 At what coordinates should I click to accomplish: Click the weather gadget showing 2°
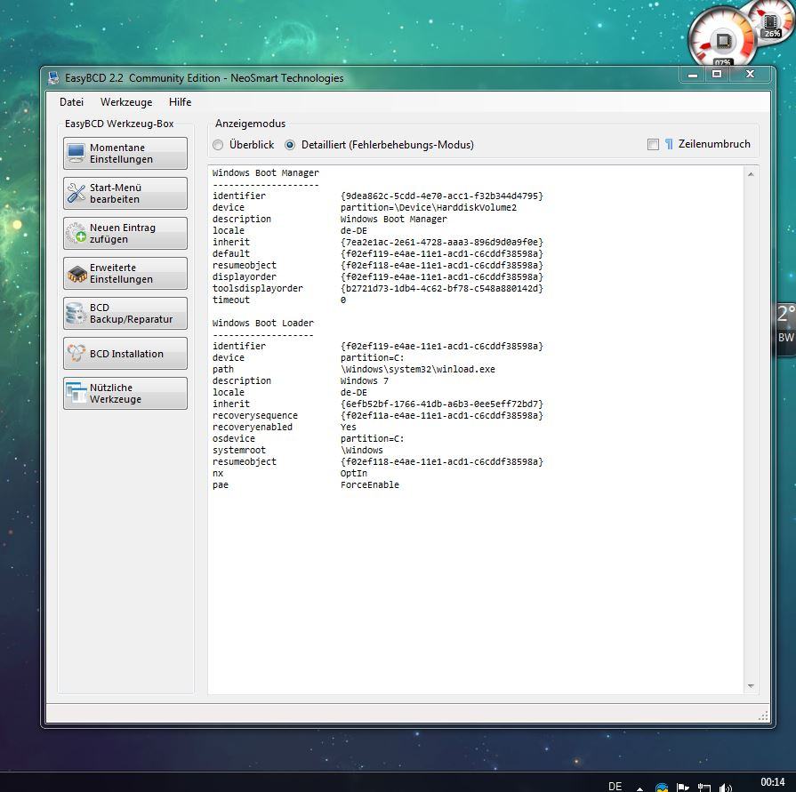785,329
